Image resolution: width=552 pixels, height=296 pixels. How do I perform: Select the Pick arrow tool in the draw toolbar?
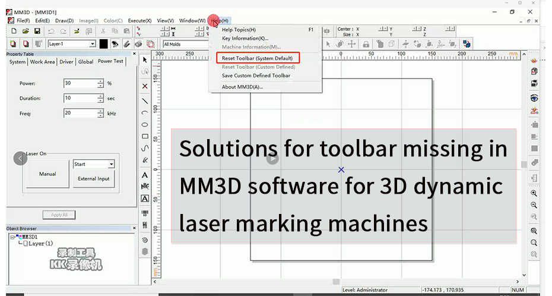click(145, 60)
